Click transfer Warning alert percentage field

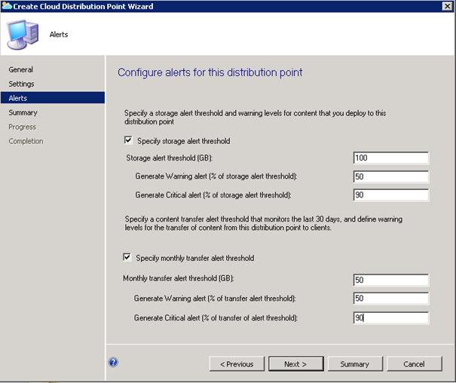(390, 299)
